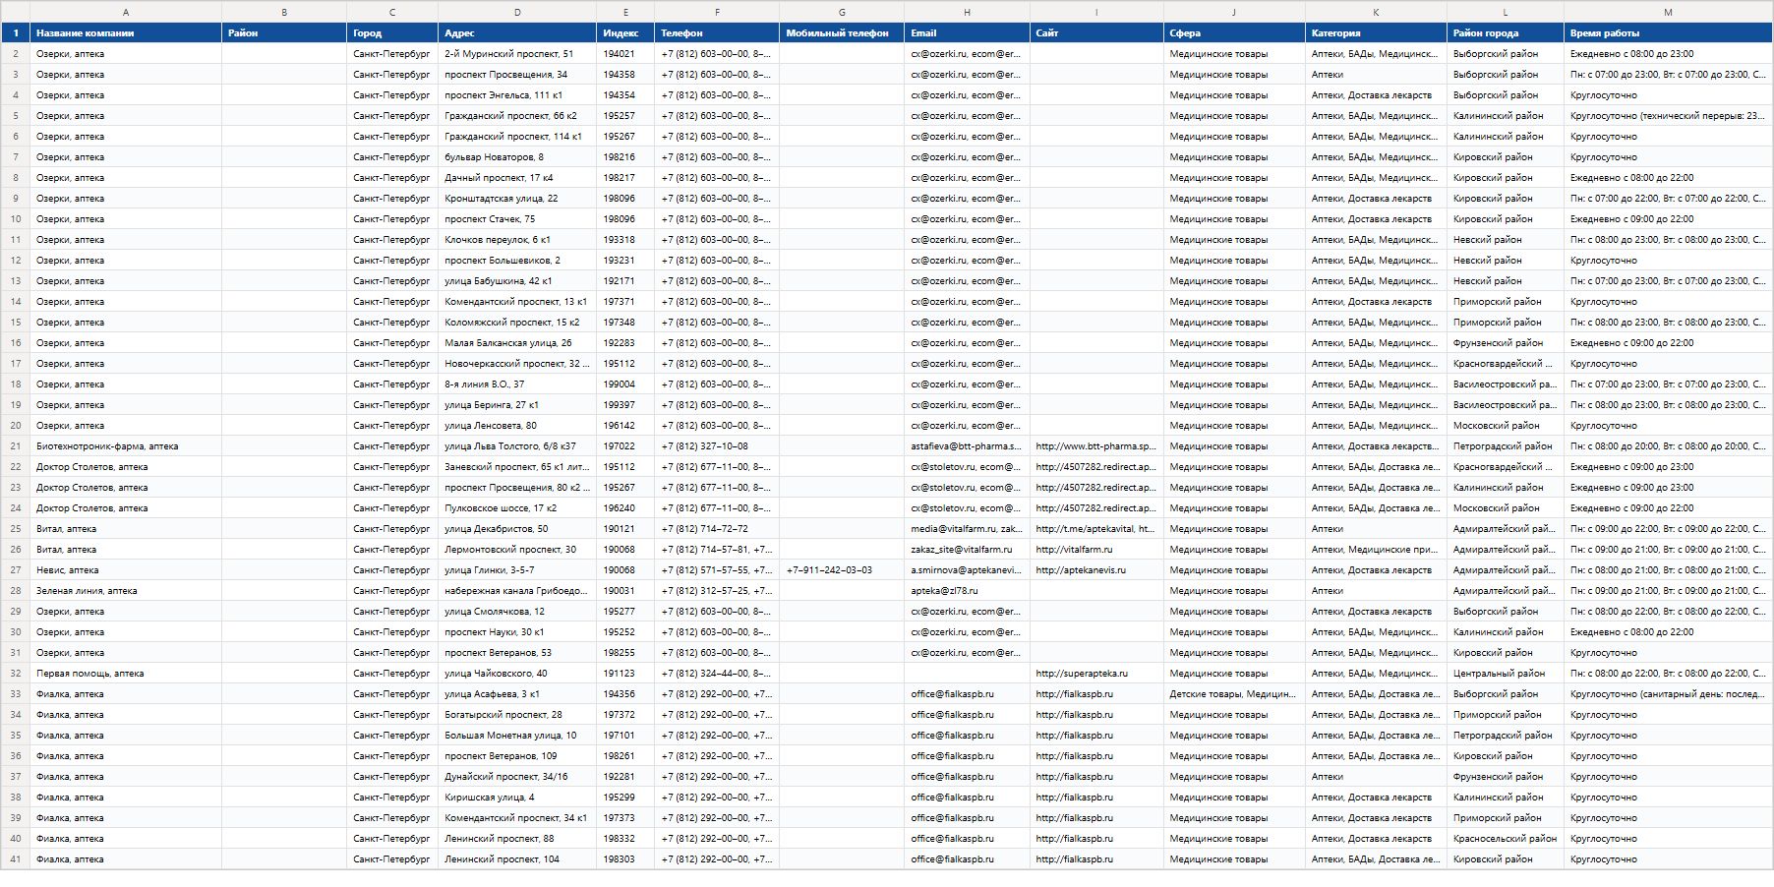The image size is (1774, 887).
Task: Click the 'Индекс' header cell
Action: [x=625, y=32]
